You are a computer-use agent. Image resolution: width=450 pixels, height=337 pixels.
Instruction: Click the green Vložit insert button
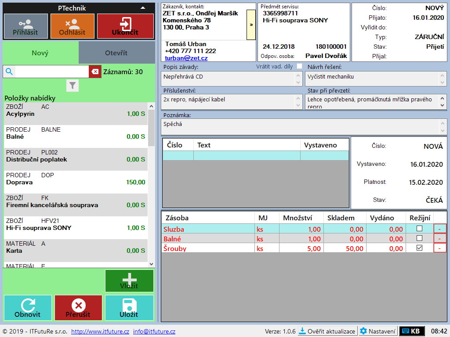pyautogui.click(x=129, y=281)
